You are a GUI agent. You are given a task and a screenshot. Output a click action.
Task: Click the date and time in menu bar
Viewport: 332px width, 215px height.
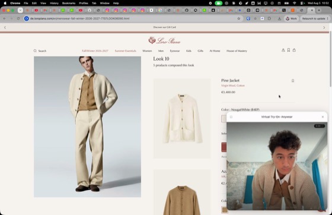coord(318,3)
